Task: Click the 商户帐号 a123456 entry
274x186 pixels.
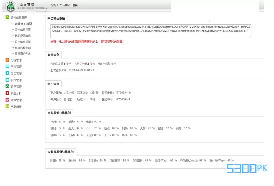Action: [x=62, y=93]
